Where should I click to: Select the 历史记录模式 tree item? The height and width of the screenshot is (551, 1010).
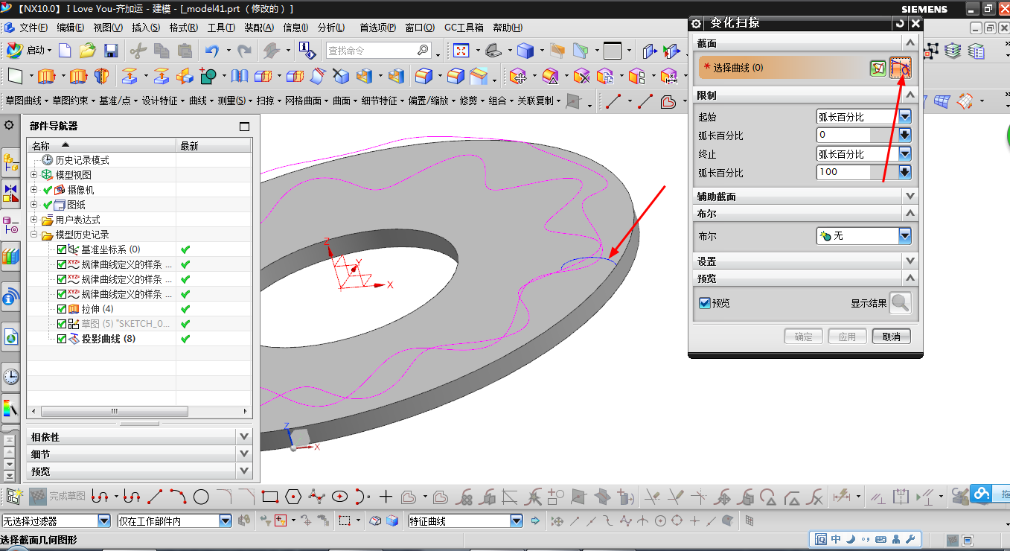coord(82,160)
